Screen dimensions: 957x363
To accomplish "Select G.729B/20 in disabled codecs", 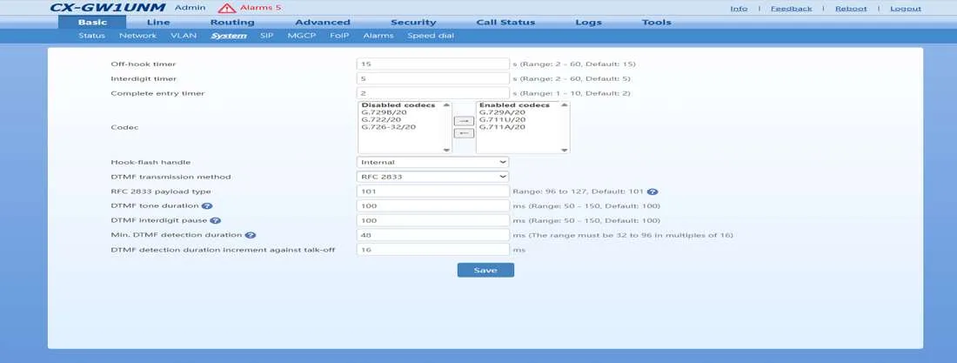I will coord(384,112).
